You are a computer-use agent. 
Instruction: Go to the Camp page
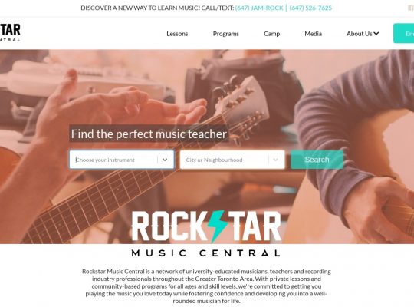tap(271, 34)
